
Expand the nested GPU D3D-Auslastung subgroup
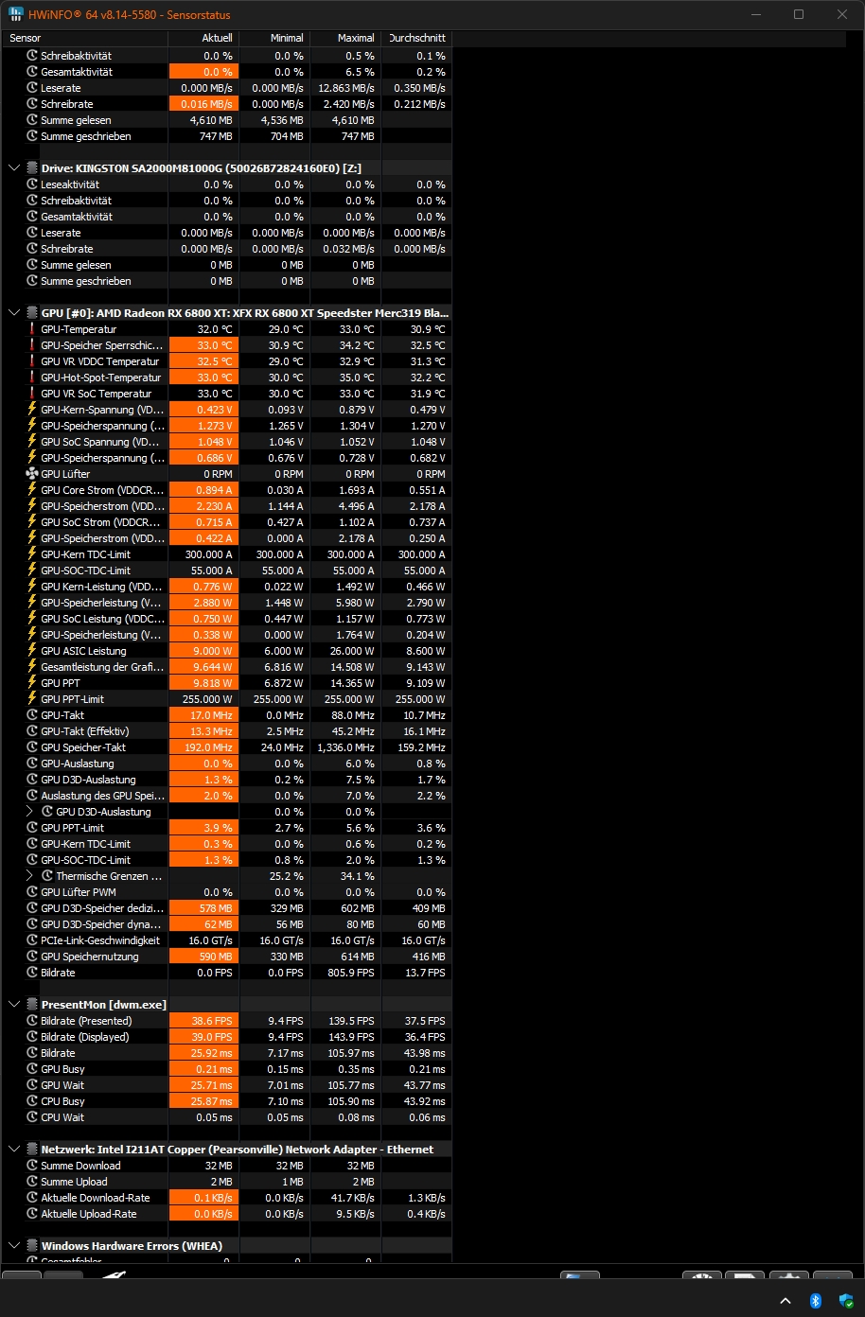[29, 812]
